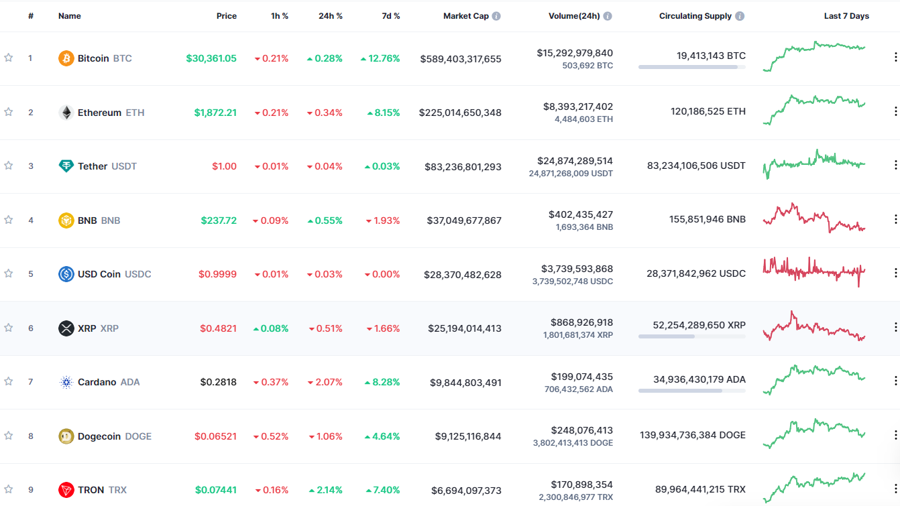
Task: Star Dogecoin for your watchlist
Action: click(x=9, y=436)
